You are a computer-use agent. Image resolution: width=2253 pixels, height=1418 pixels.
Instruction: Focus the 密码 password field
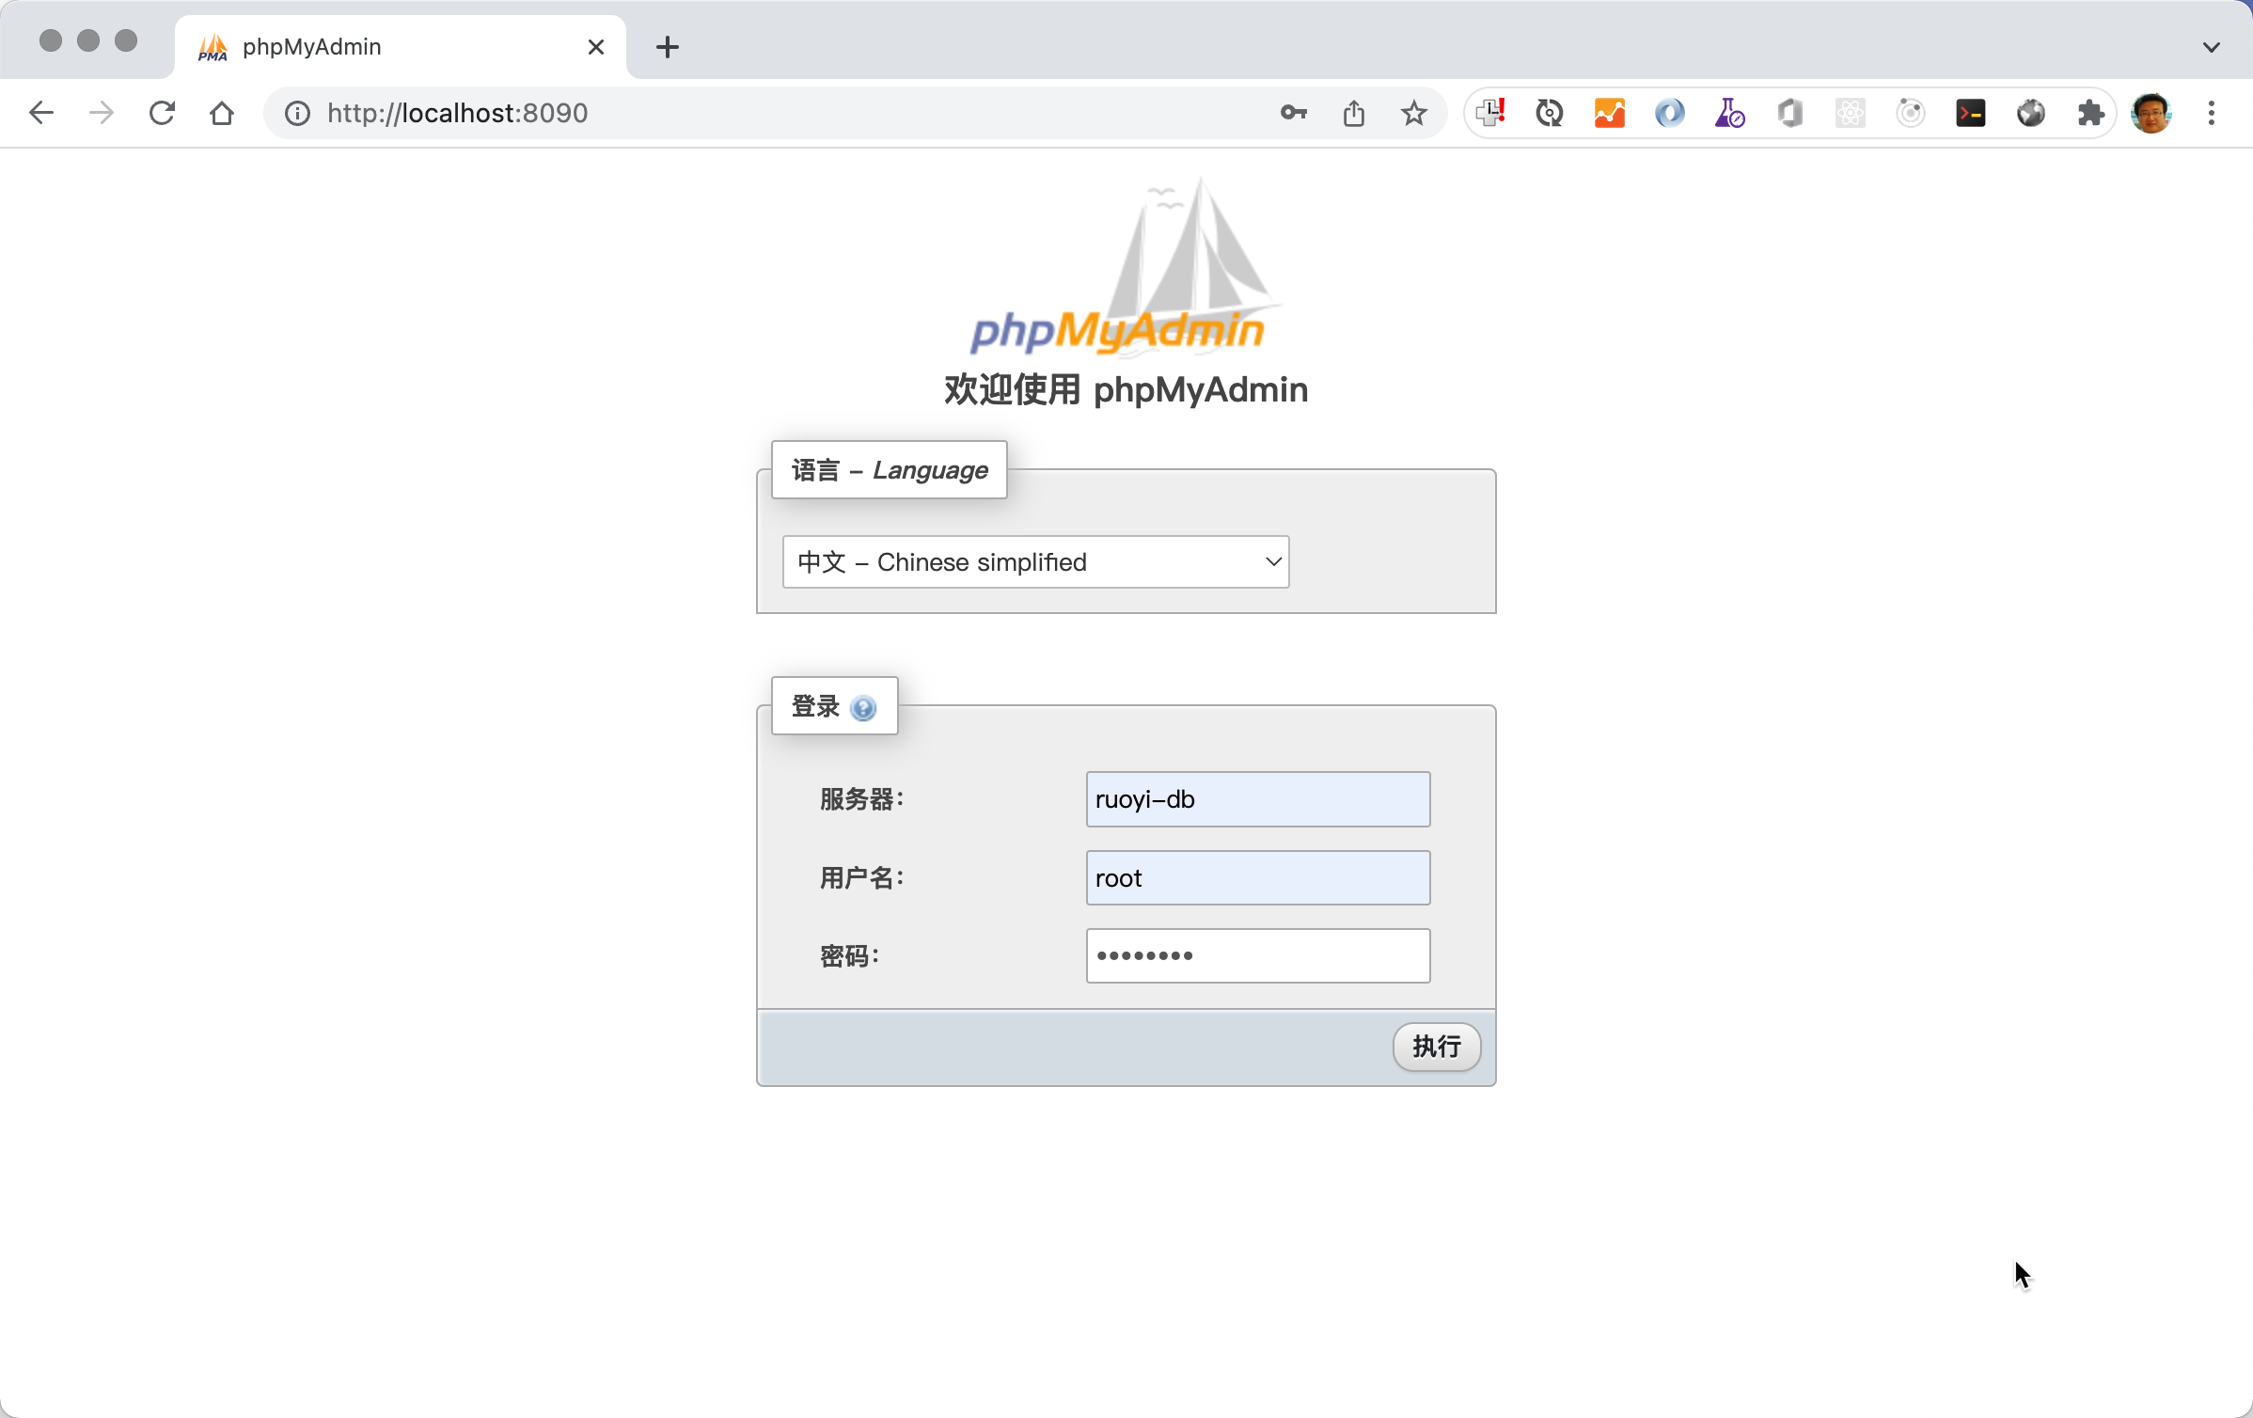(x=1258, y=956)
